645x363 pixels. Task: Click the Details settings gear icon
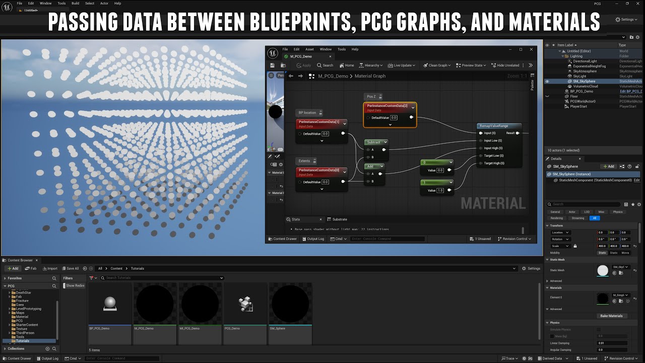pyautogui.click(x=639, y=204)
